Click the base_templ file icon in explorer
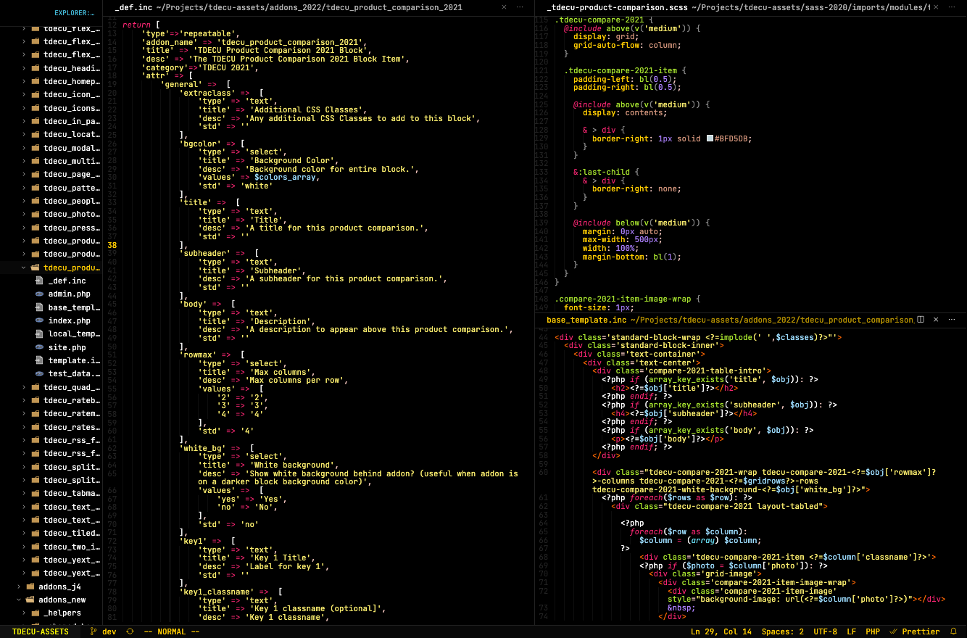Screen dimensions: 967x638 click(x=40, y=307)
